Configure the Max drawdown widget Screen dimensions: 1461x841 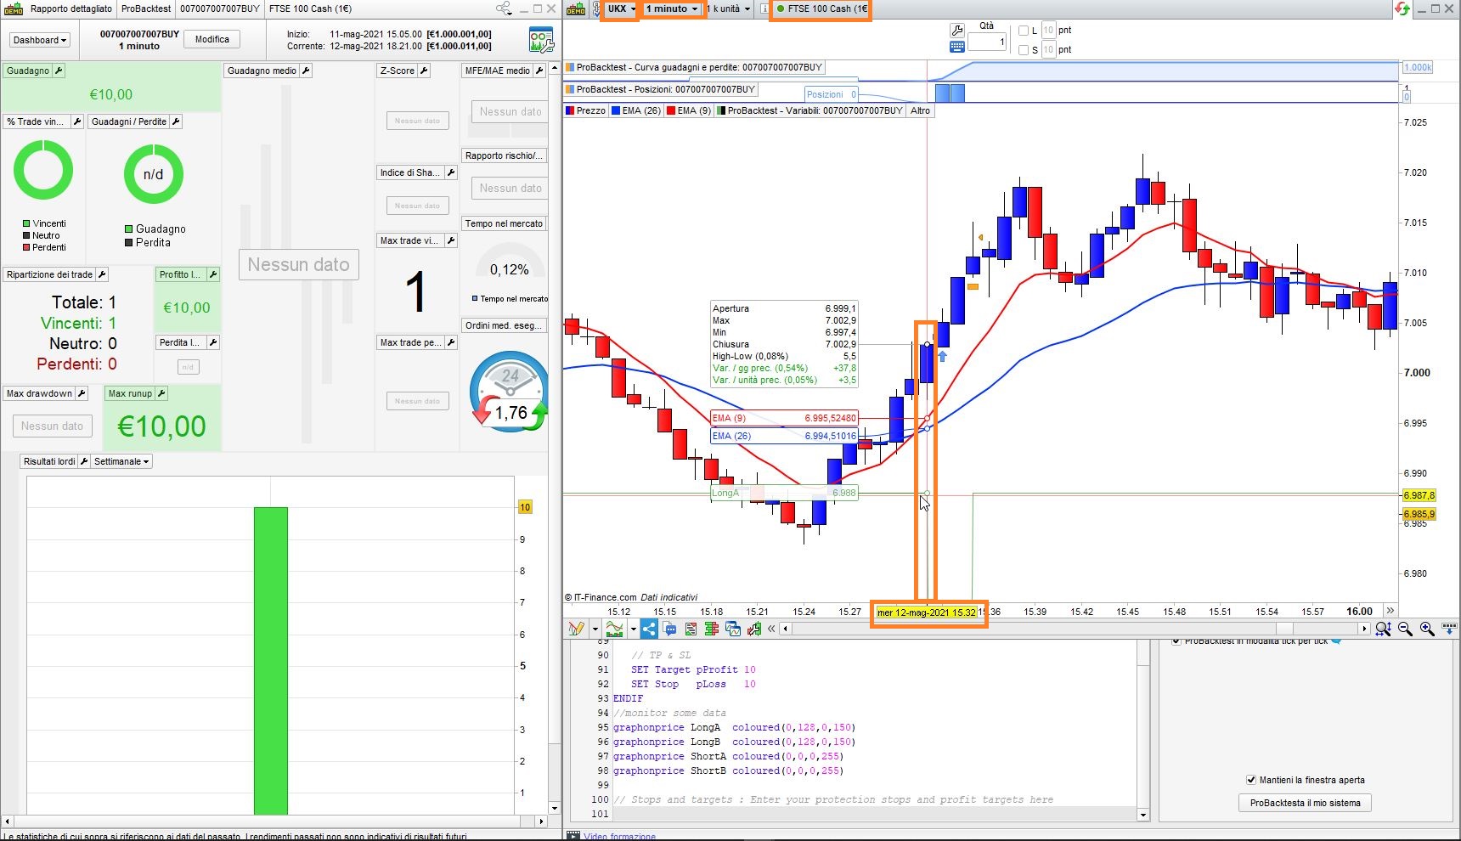(x=82, y=393)
